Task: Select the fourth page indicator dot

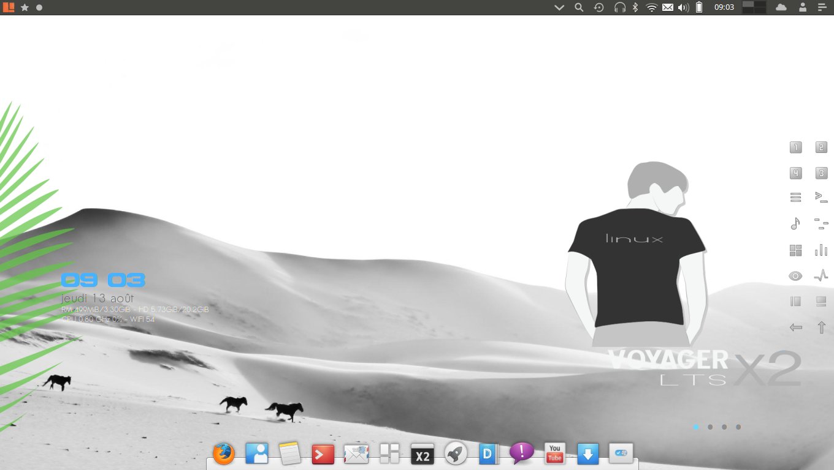Action: click(738, 427)
